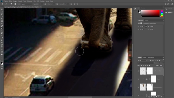The height and width of the screenshot is (98, 174).
Task: Switch to the Ajustes tab
Action: [x=147, y=20]
